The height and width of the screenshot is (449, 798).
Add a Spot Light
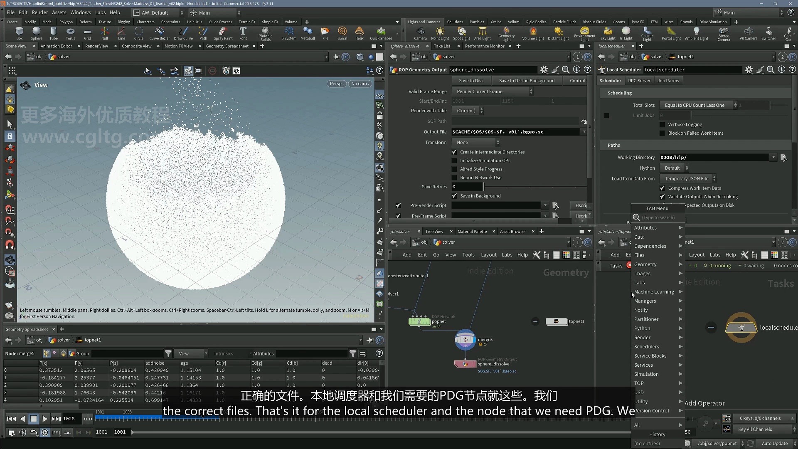(x=461, y=33)
